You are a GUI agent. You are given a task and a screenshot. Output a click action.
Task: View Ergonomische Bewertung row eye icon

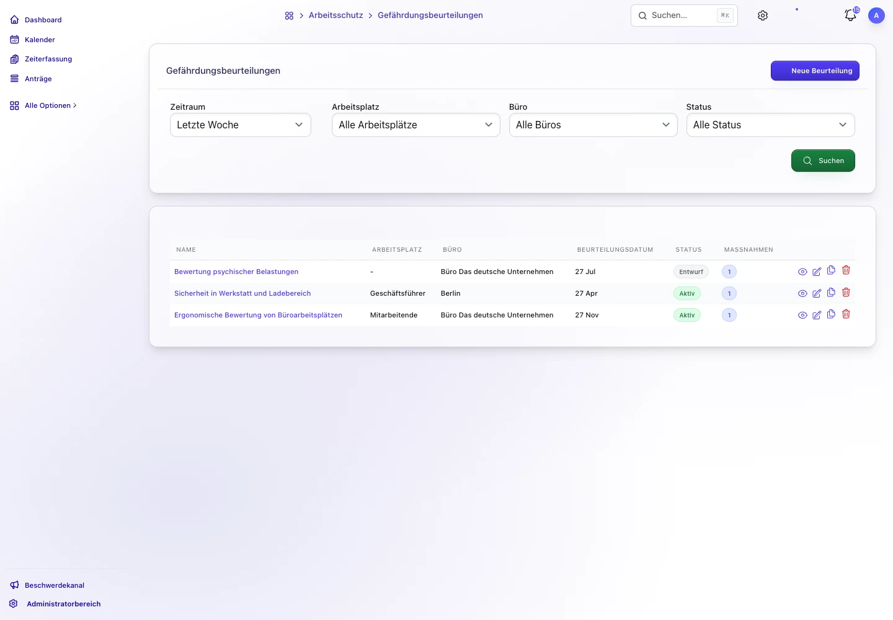(802, 316)
